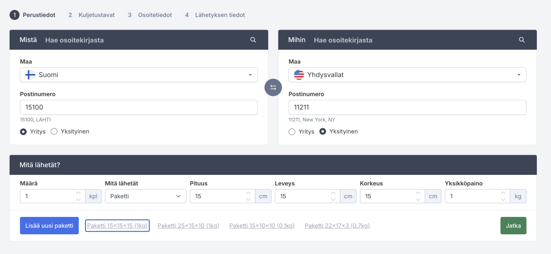Screen dimensions: 551x254
Task: Open the Yhdysvallat country dropdown
Action: [407, 75]
